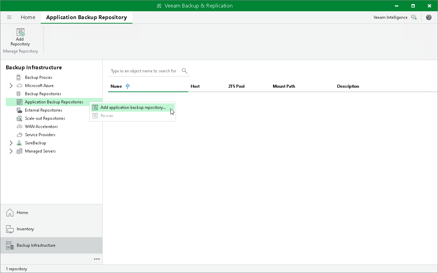The image size is (438, 273).
Task: Click the Home house icon in navigation pane
Action: (x=10, y=213)
